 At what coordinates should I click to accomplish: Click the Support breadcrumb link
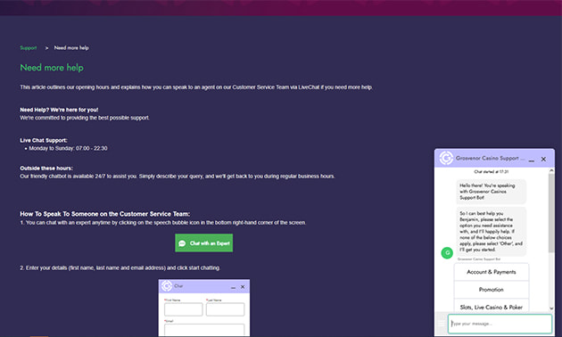pos(29,47)
